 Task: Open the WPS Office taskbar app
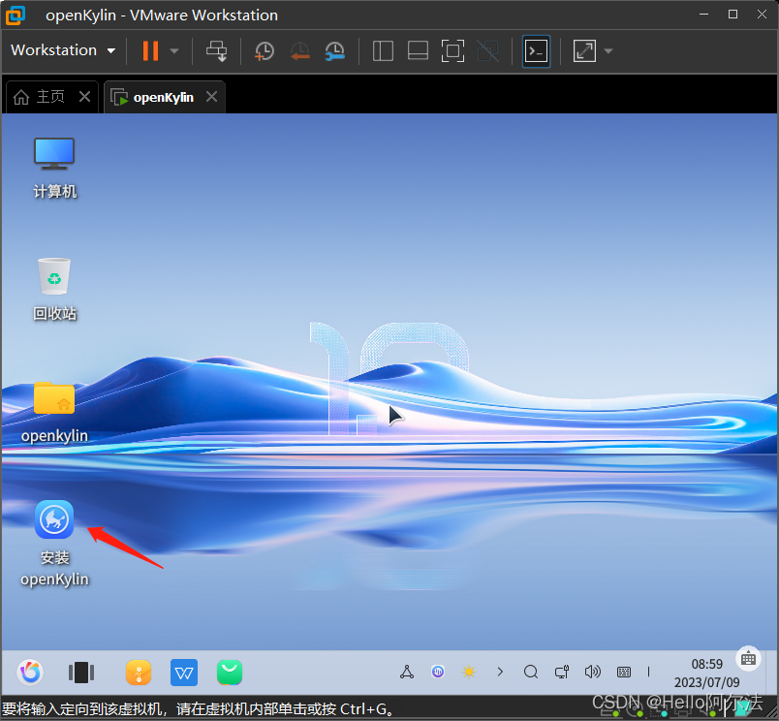(x=184, y=672)
